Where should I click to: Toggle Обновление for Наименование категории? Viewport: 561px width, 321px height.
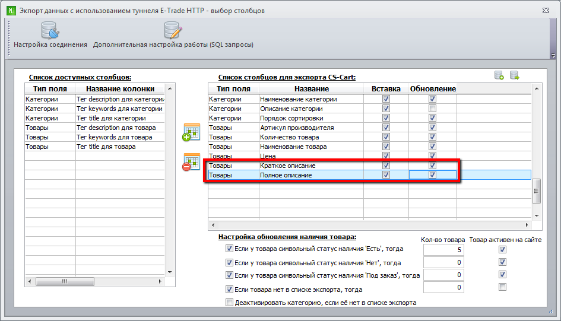coord(433,98)
